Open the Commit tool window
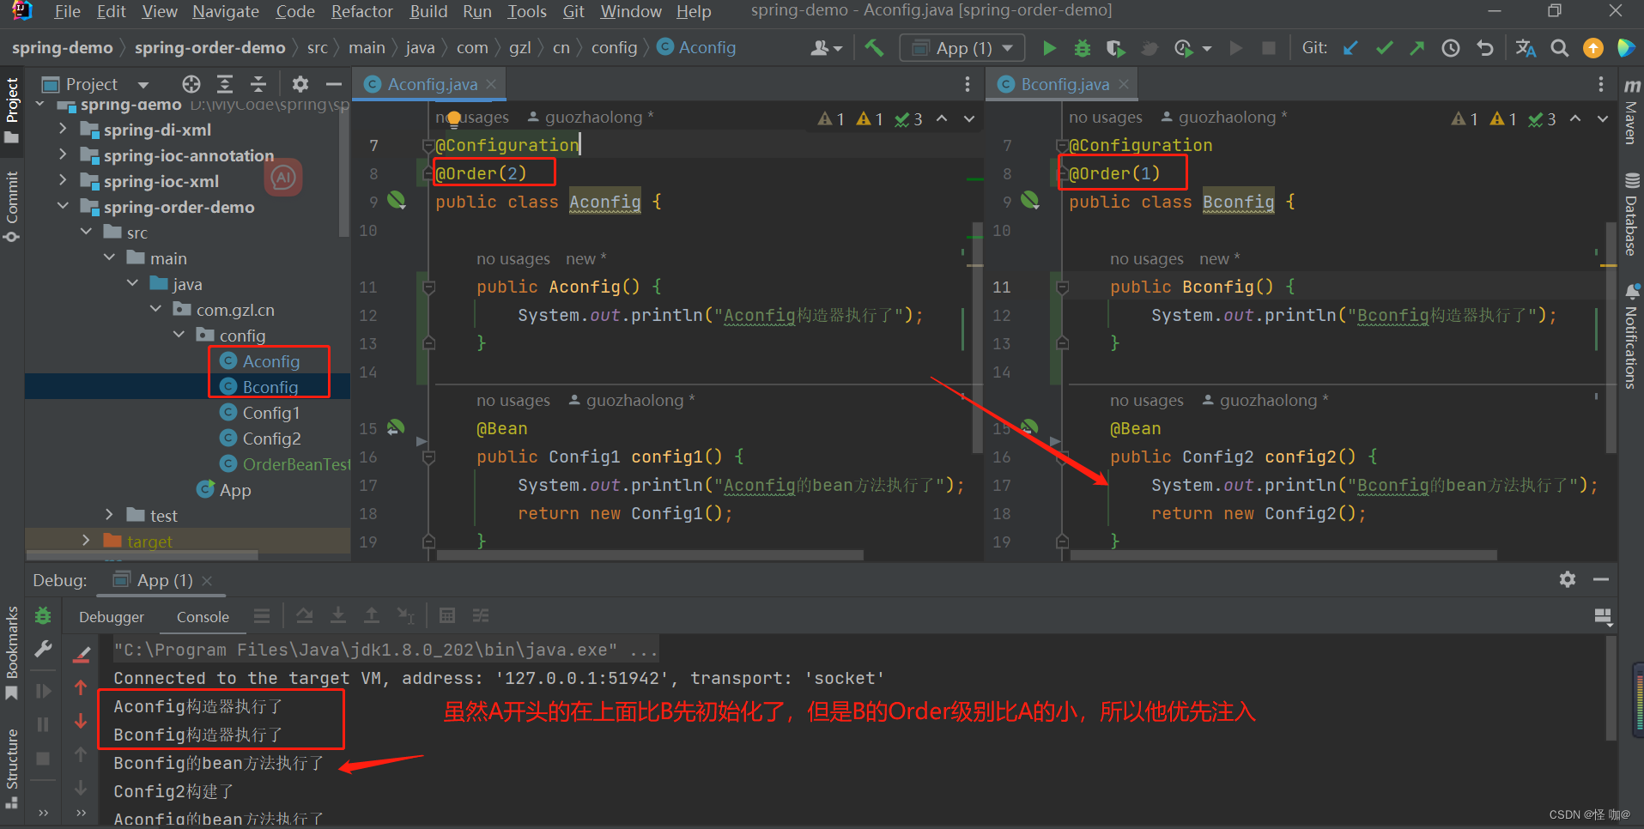The width and height of the screenshot is (1644, 829). tap(12, 206)
